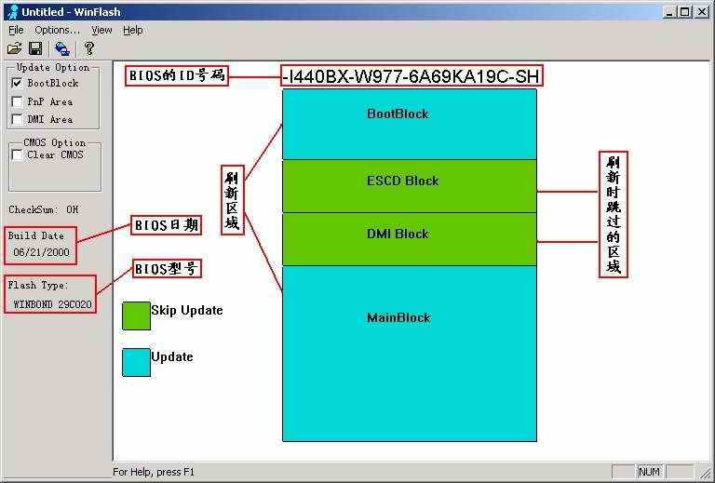Click the Save floppy disk icon

coord(35,48)
